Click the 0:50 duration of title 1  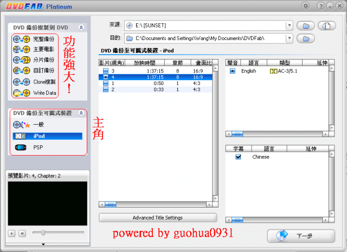click(159, 83)
